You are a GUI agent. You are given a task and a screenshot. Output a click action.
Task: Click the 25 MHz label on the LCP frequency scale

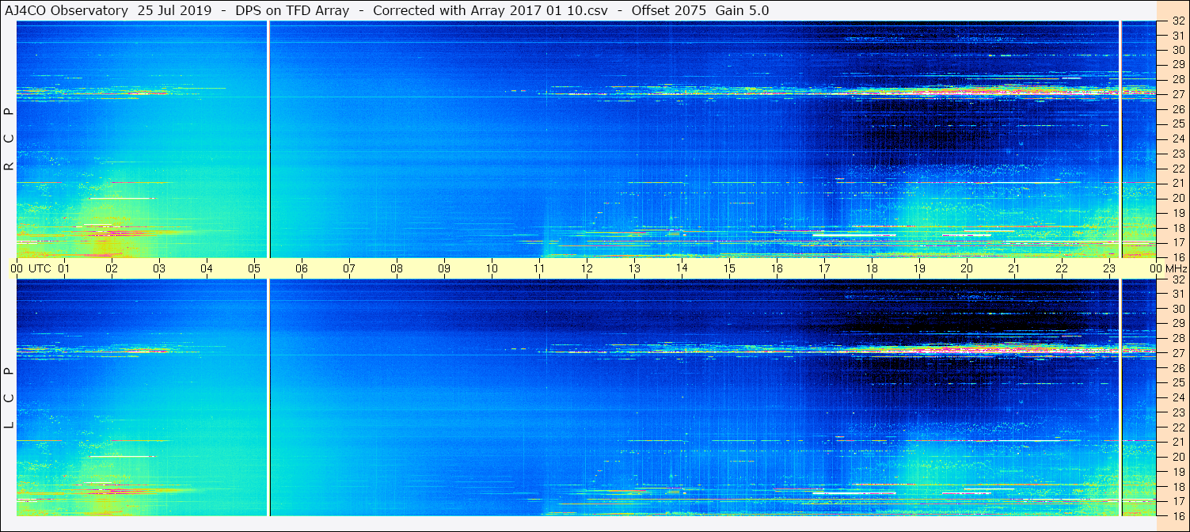click(1178, 382)
